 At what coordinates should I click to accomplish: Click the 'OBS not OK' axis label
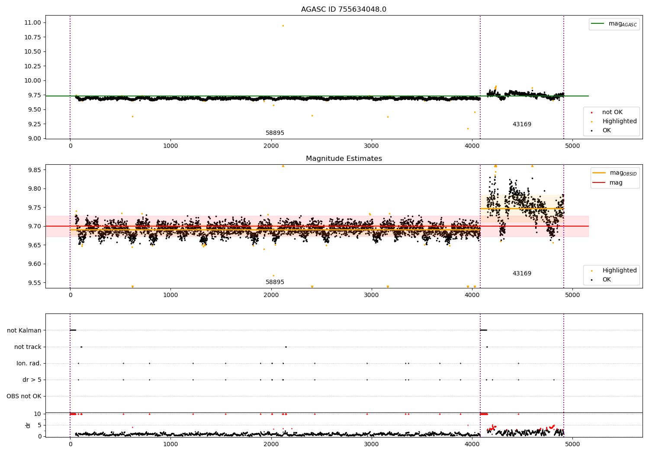tap(24, 396)
